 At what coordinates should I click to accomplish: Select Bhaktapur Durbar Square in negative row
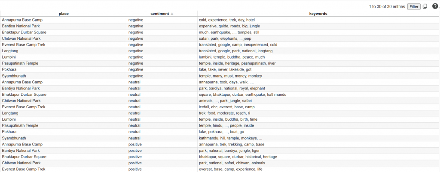point(24,33)
